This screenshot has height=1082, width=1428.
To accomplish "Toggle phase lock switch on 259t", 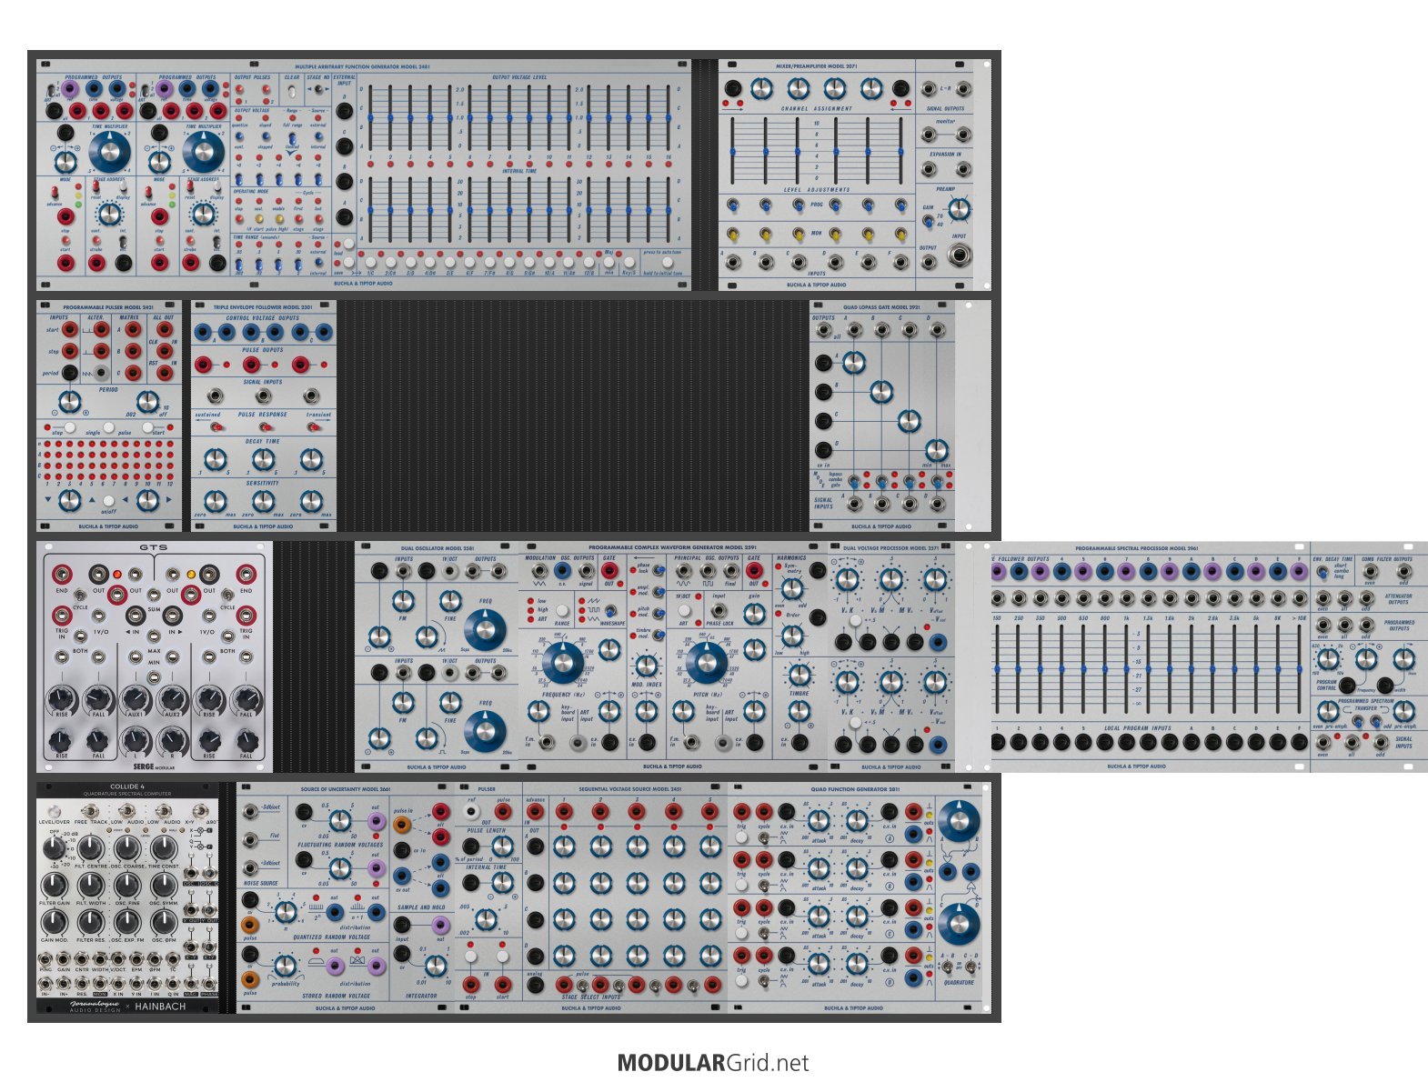I will tap(659, 570).
